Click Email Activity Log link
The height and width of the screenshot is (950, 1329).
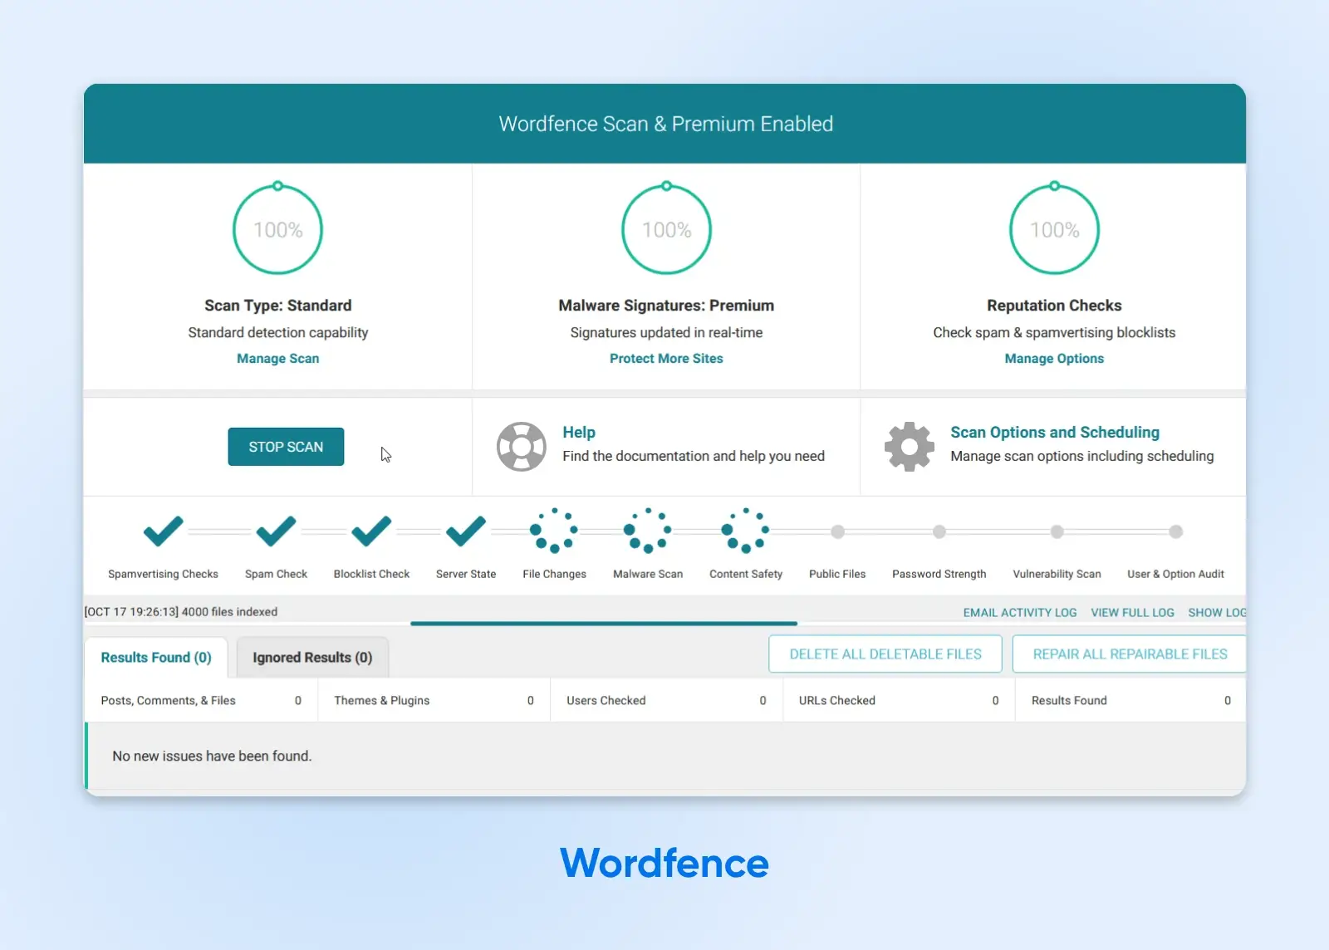[x=1020, y=613]
